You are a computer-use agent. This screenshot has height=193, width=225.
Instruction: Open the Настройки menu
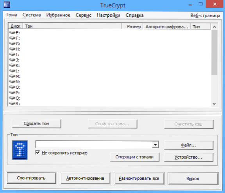pos(108,15)
